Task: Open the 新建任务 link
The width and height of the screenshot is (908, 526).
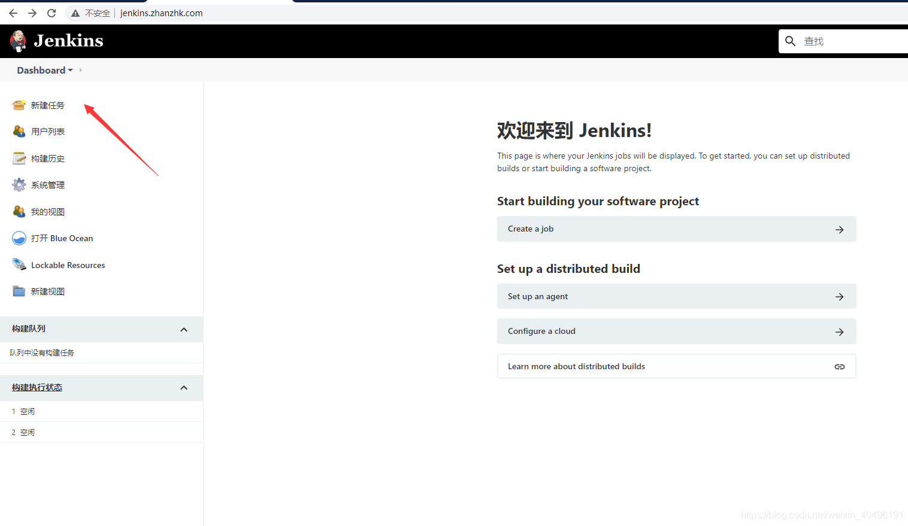Action: coord(48,105)
